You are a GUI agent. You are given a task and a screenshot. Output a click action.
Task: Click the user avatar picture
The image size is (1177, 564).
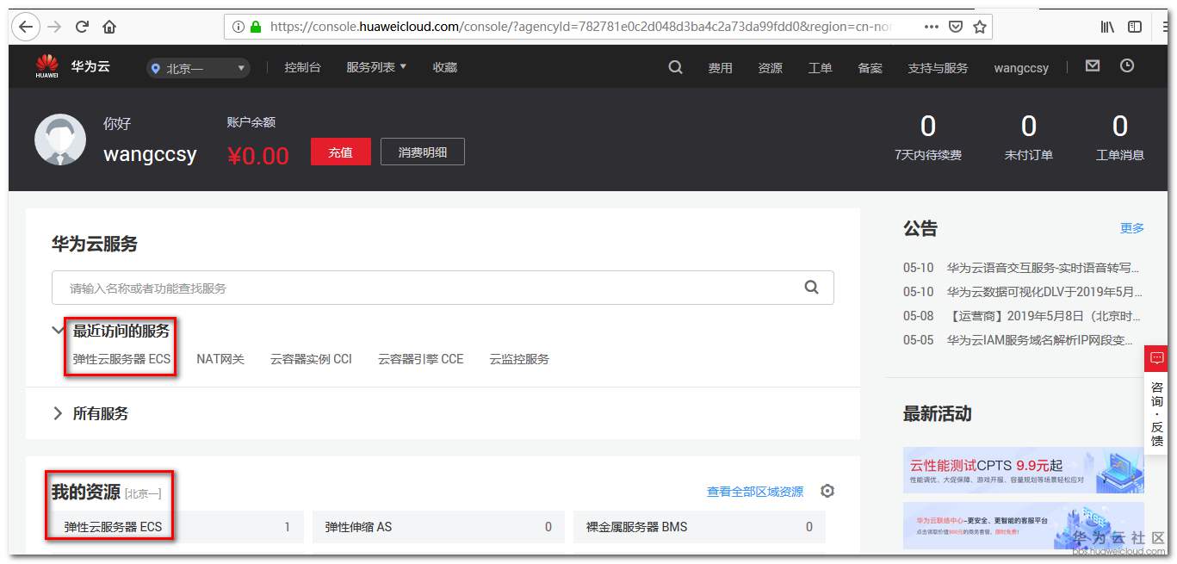tap(60, 139)
